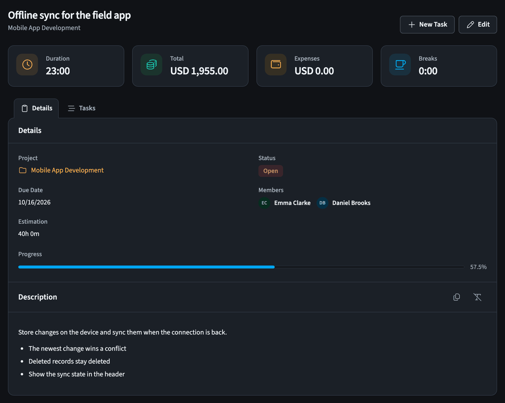Viewport: 505px width, 403px height.
Task: Click the Description section heading
Action: (38, 297)
